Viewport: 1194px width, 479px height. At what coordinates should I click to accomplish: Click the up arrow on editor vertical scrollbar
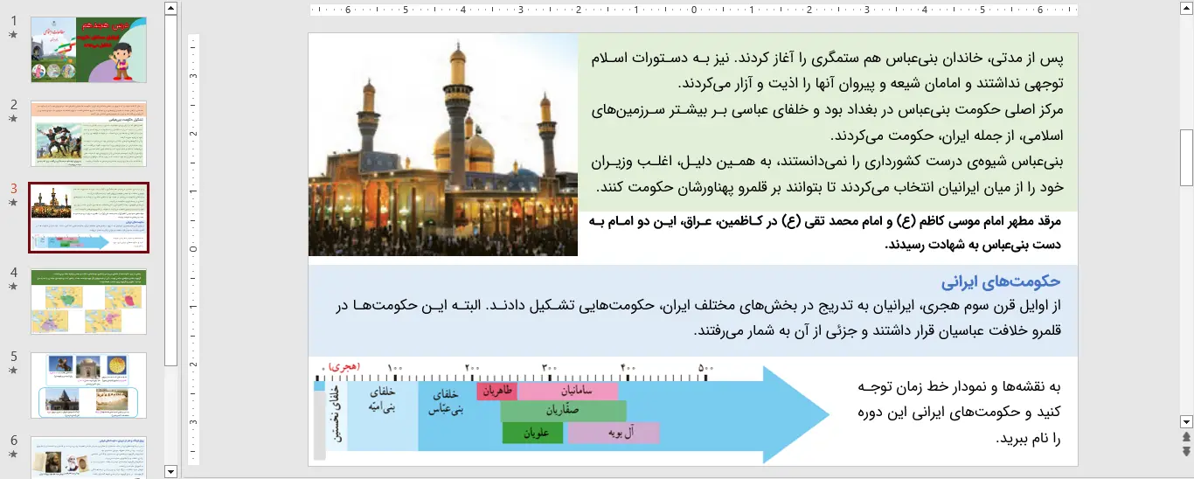(1186, 10)
